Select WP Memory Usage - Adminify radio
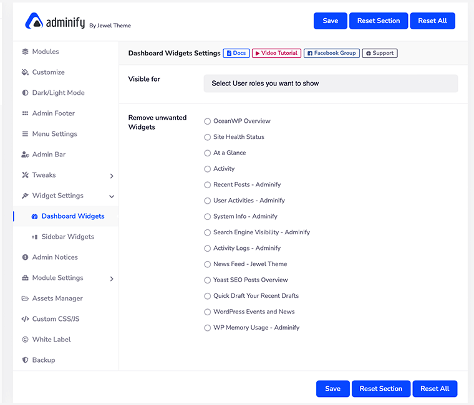This screenshot has width=474, height=405. [x=207, y=328]
